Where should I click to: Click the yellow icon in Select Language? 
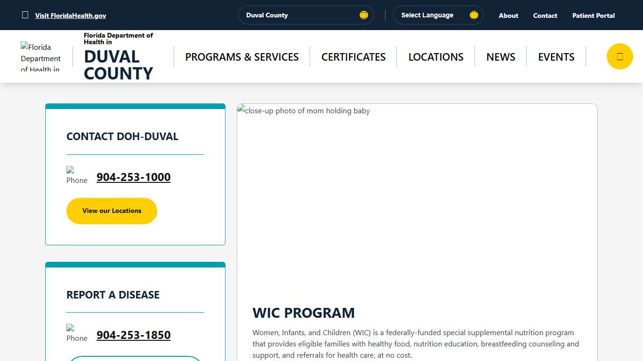tap(474, 15)
